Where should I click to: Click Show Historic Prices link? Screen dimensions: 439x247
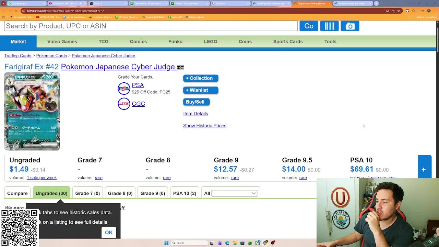tap(205, 126)
